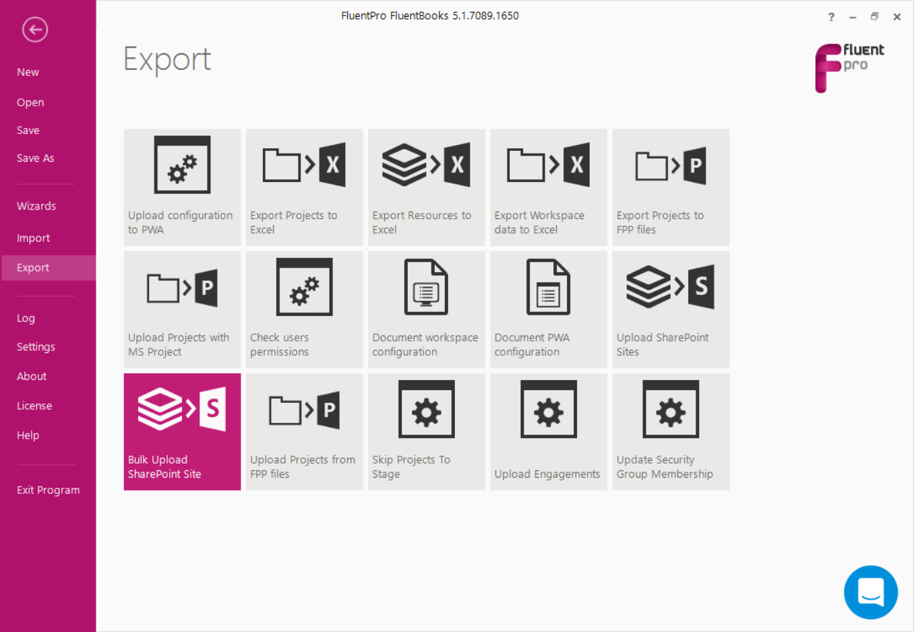The image size is (914, 632).
Task: Open Document workspace configuration tile
Action: [x=427, y=310]
